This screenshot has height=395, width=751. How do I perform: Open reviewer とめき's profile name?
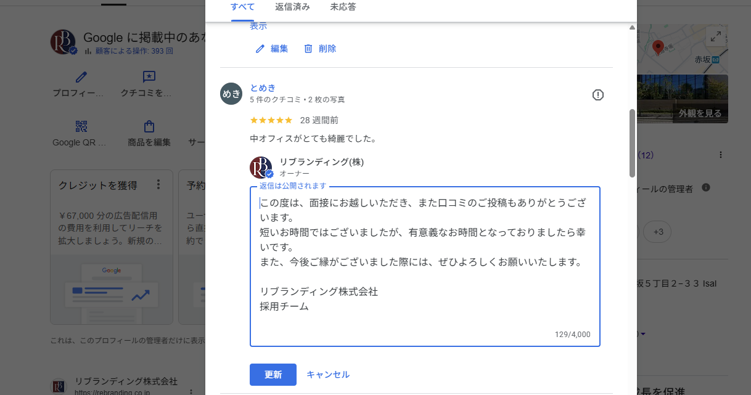(263, 88)
